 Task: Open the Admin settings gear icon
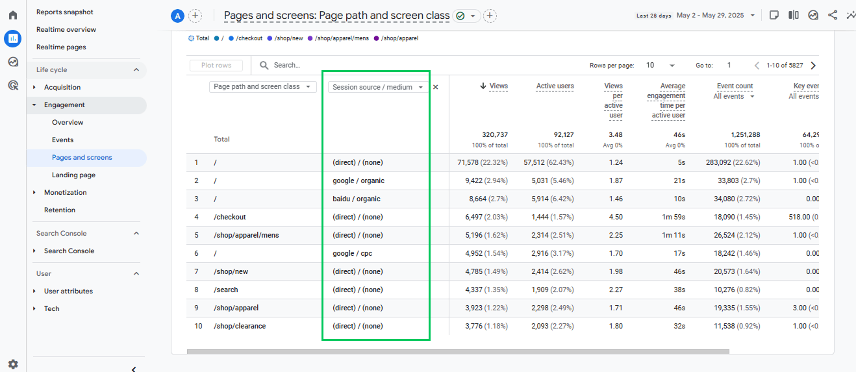pyautogui.click(x=13, y=364)
